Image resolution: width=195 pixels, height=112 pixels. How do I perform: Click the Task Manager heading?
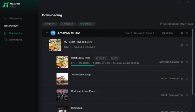pyautogui.click(x=11, y=26)
